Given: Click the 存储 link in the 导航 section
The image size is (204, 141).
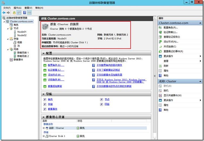Looking at the screenshot, I should click(50, 104).
